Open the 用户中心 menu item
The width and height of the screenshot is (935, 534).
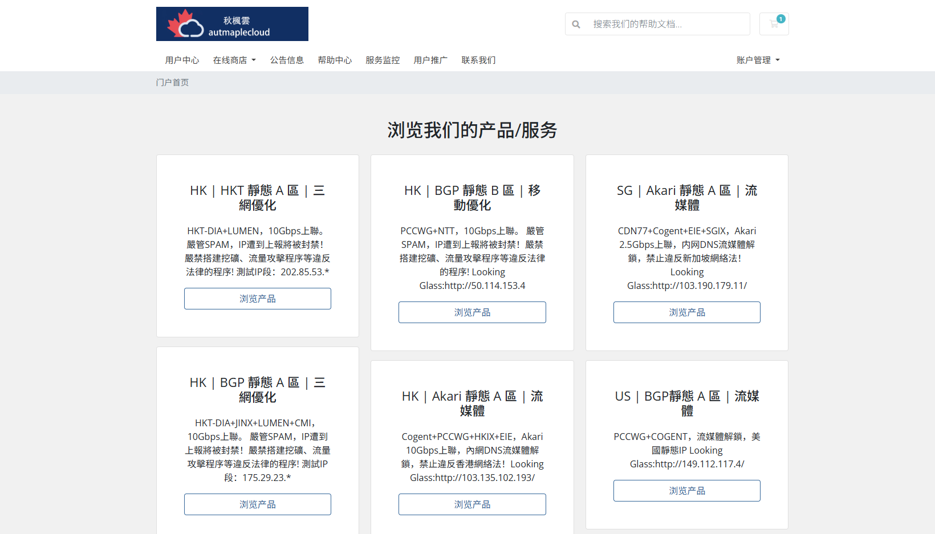click(x=182, y=60)
